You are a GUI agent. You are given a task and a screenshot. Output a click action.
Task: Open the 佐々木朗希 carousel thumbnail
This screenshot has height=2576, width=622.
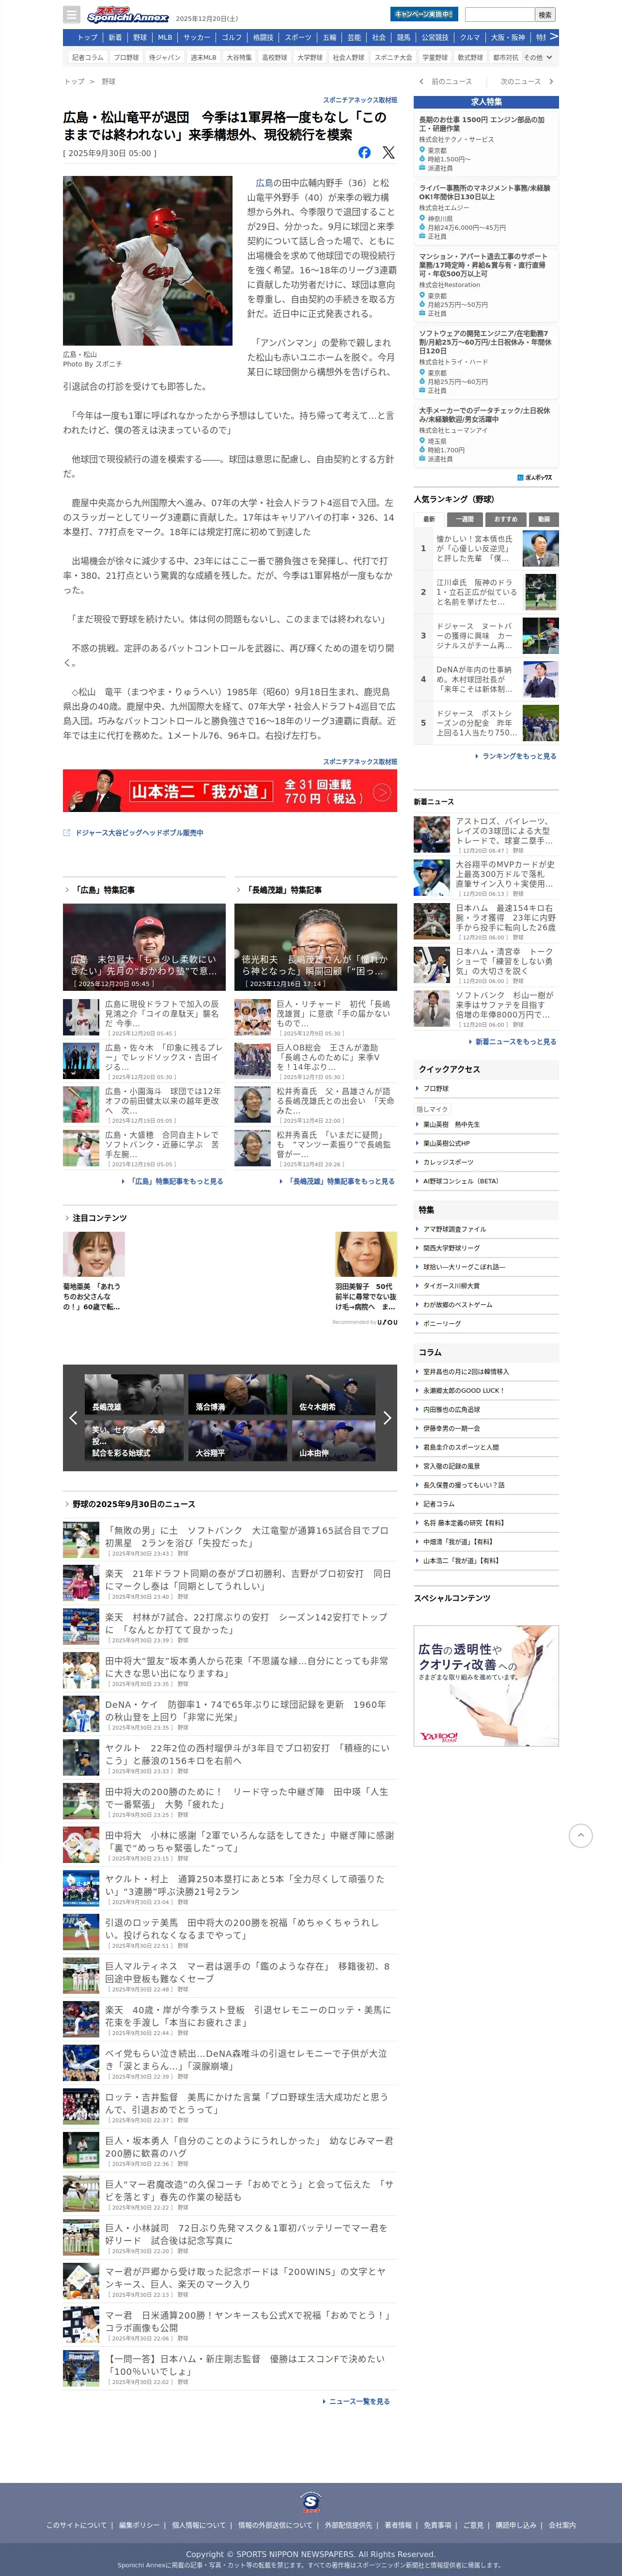tap(334, 1394)
